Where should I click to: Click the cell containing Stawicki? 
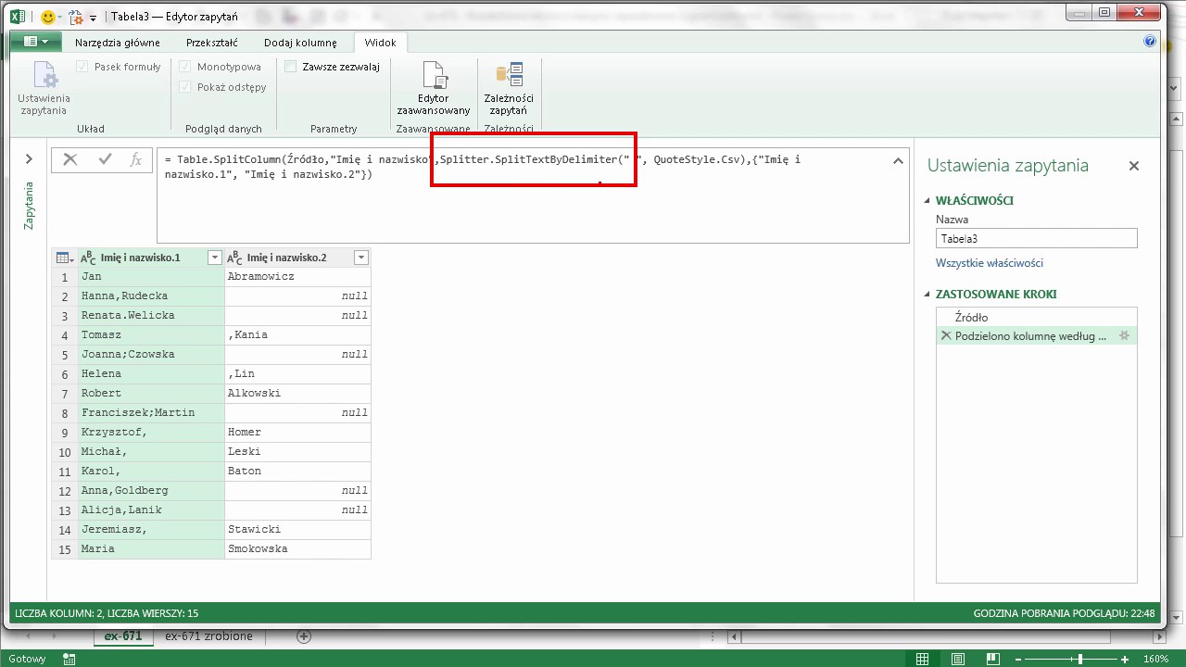coord(297,529)
